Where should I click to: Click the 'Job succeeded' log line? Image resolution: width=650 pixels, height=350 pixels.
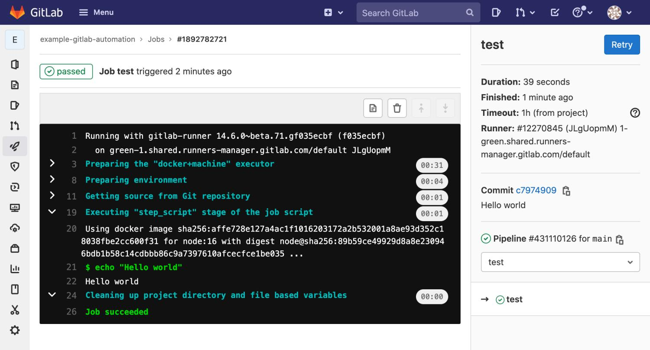[117, 312]
